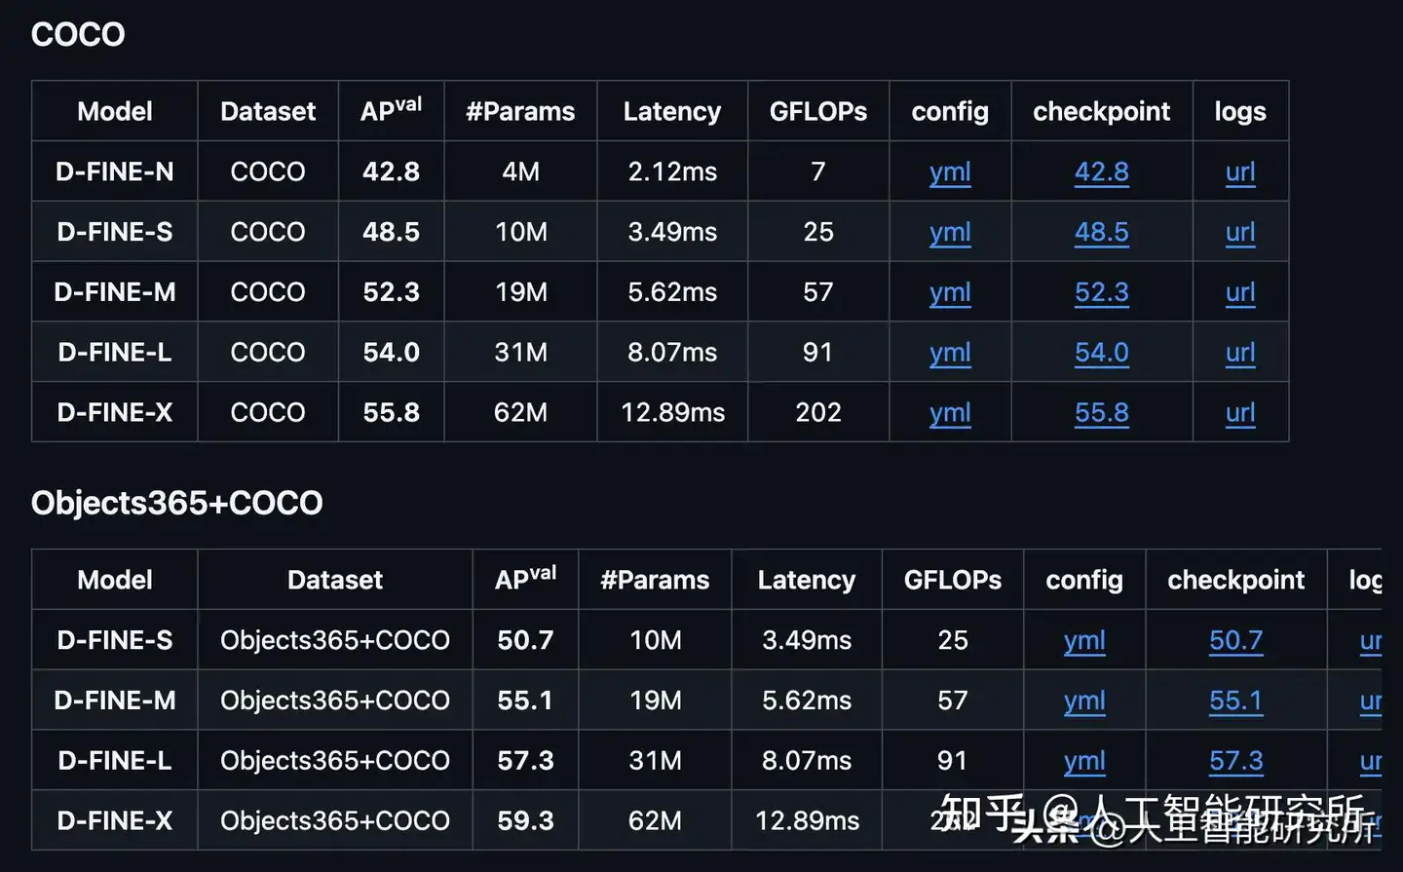Open the yml config for D-FINE-M Objects365+COCO

tap(1084, 701)
